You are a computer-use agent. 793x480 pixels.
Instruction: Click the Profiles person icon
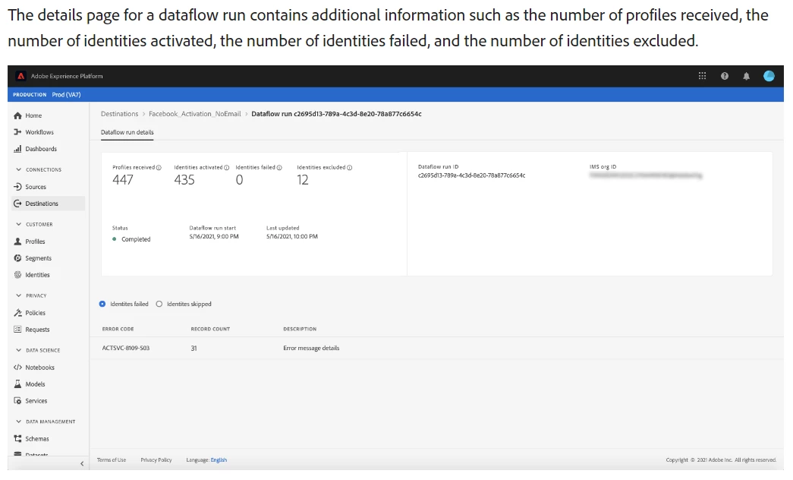coord(17,242)
